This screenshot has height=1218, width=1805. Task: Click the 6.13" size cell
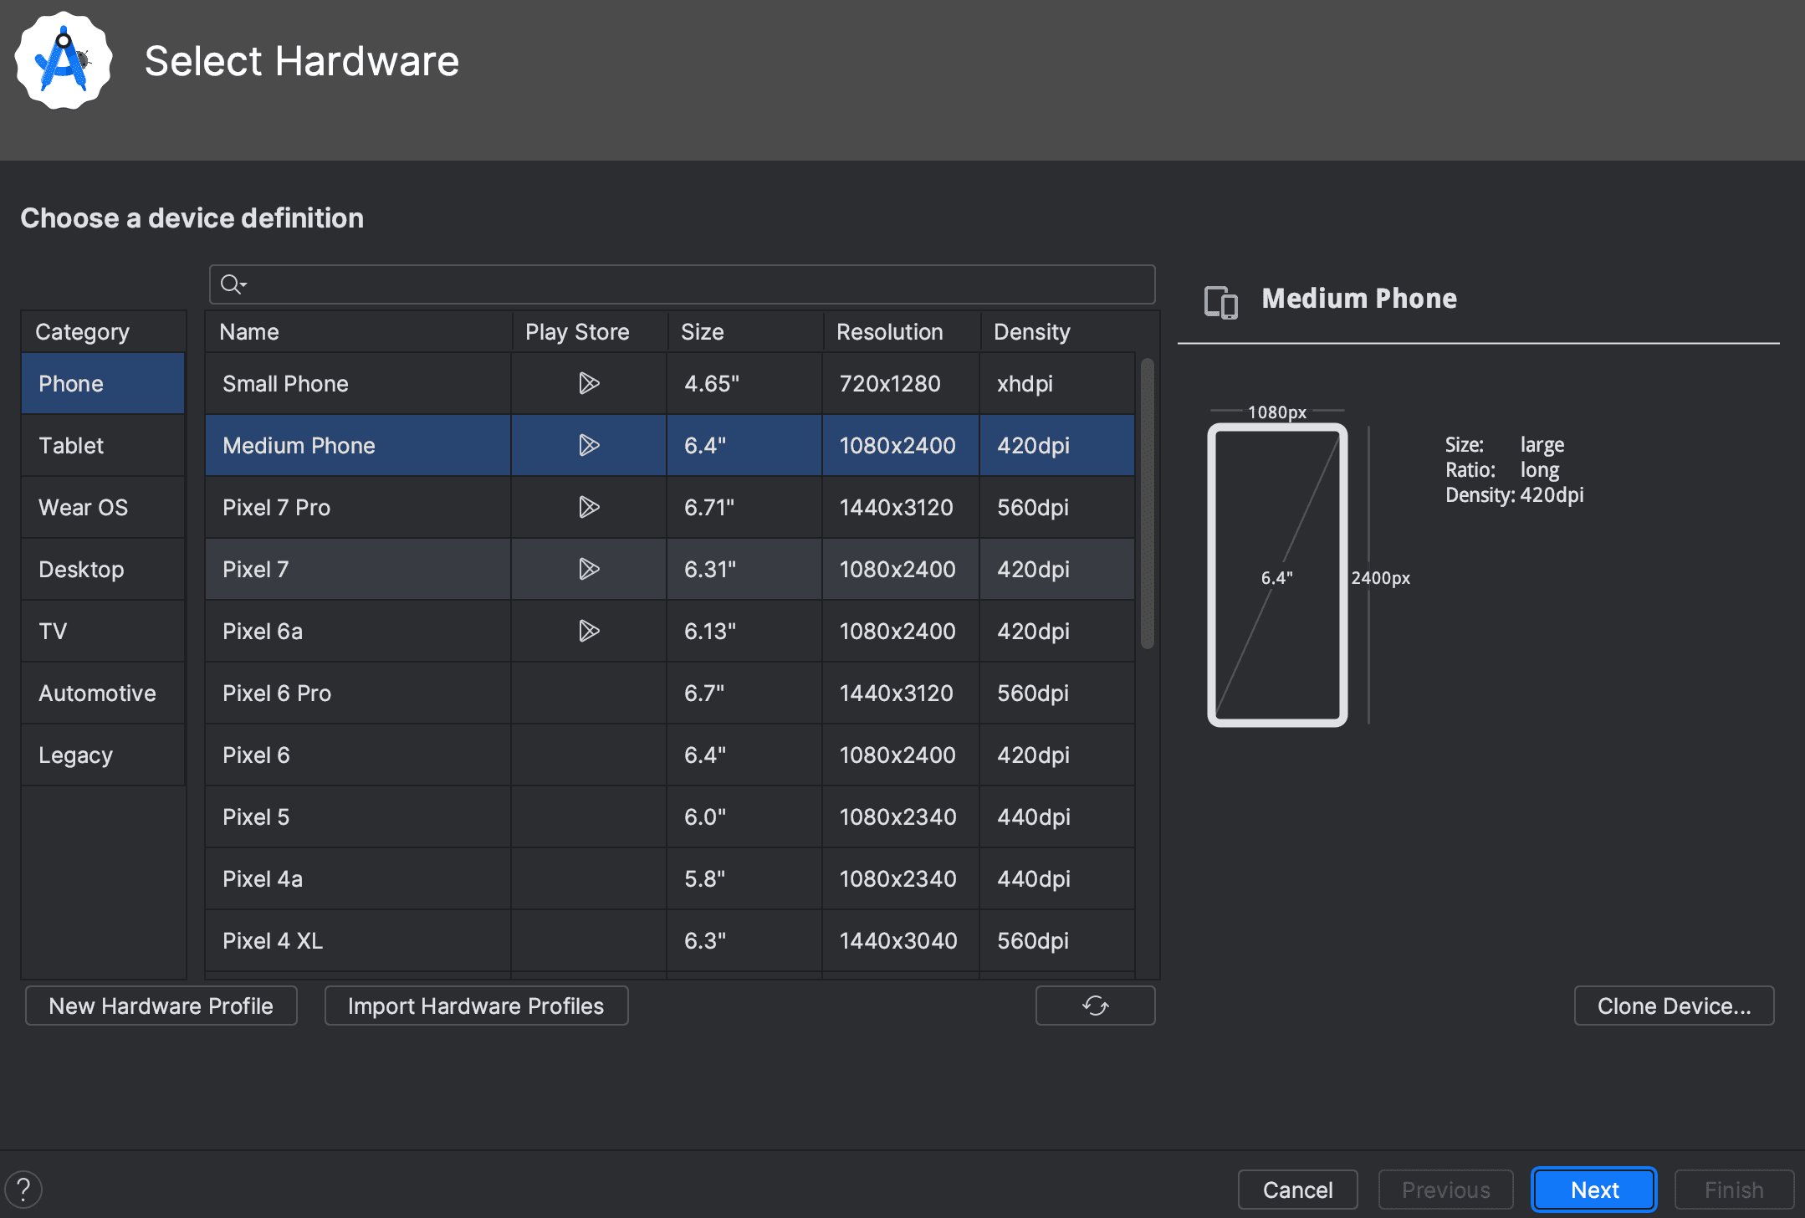(x=744, y=631)
